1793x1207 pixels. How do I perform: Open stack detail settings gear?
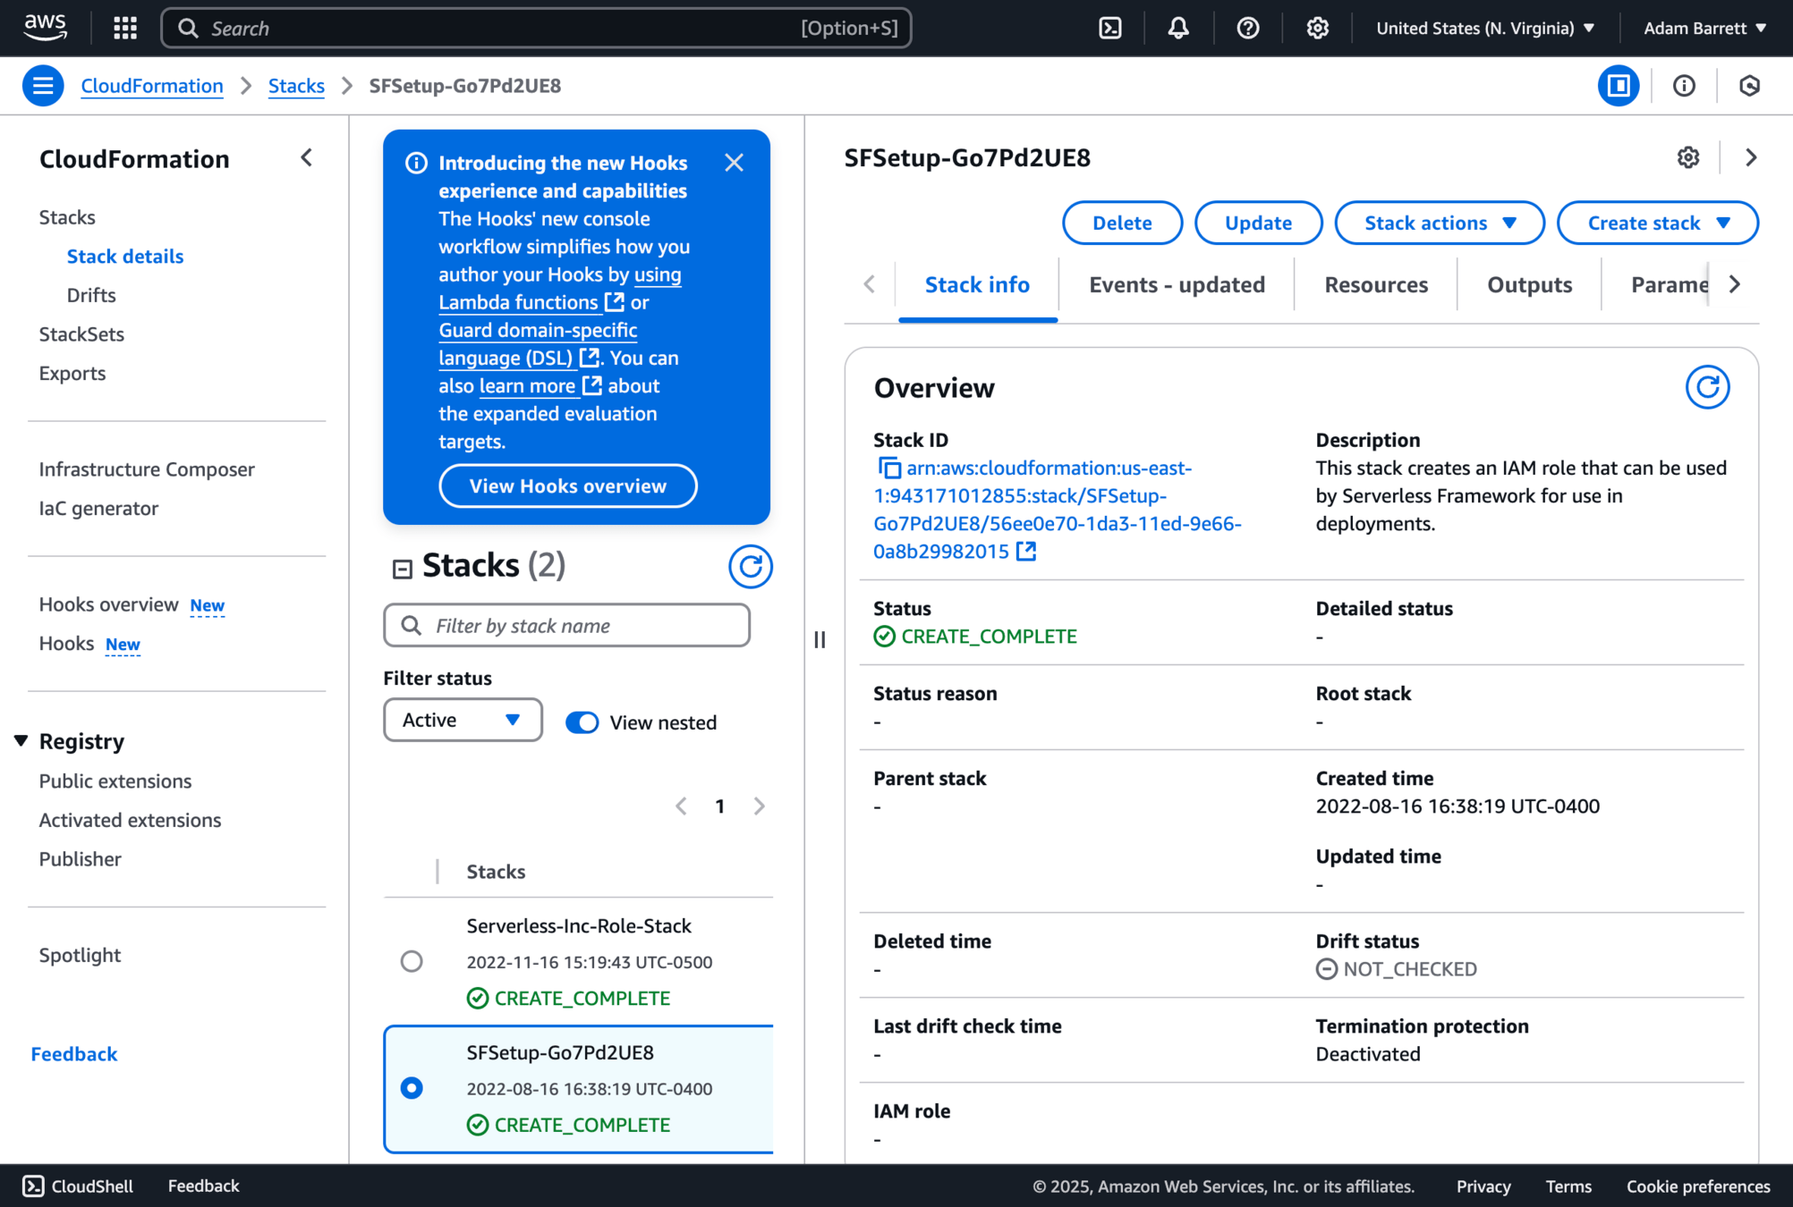(1687, 157)
